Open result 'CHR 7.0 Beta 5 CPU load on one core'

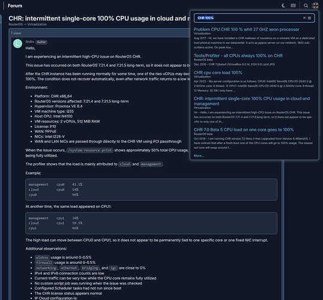[x=244, y=130]
